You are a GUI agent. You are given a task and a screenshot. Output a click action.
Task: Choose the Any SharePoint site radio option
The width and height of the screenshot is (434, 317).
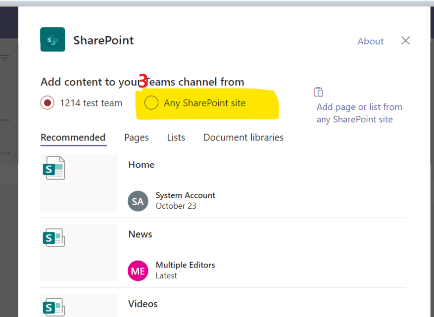pos(151,103)
